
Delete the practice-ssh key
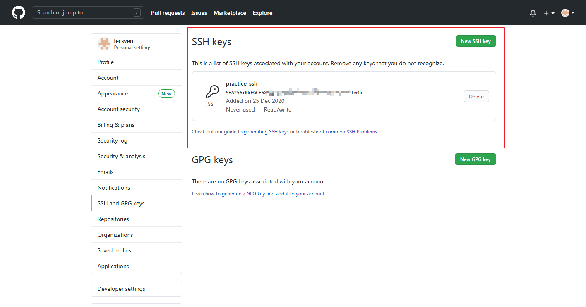coord(476,97)
